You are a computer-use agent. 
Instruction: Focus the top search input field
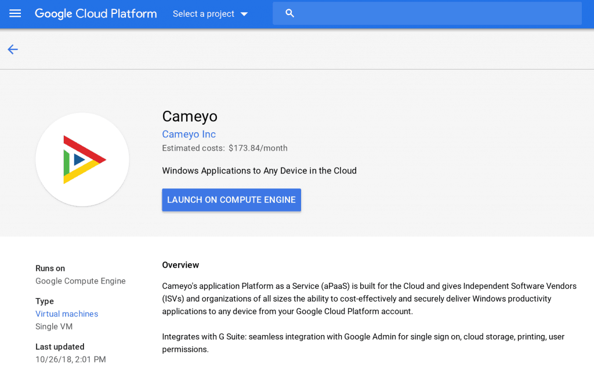point(427,13)
